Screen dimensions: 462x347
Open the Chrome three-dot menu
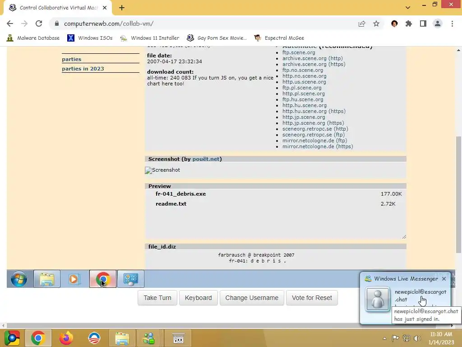(452, 23)
